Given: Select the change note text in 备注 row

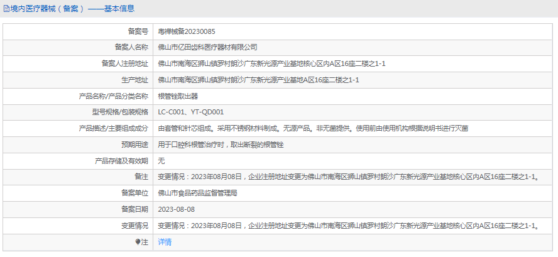Looking at the screenshot, I should (x=349, y=177).
